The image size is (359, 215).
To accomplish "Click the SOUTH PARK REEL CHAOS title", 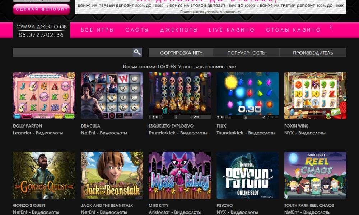I will pos(309,205).
